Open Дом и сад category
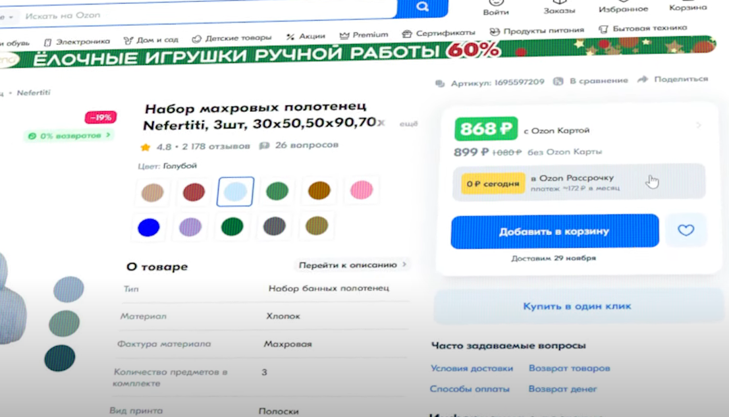 coord(151,40)
